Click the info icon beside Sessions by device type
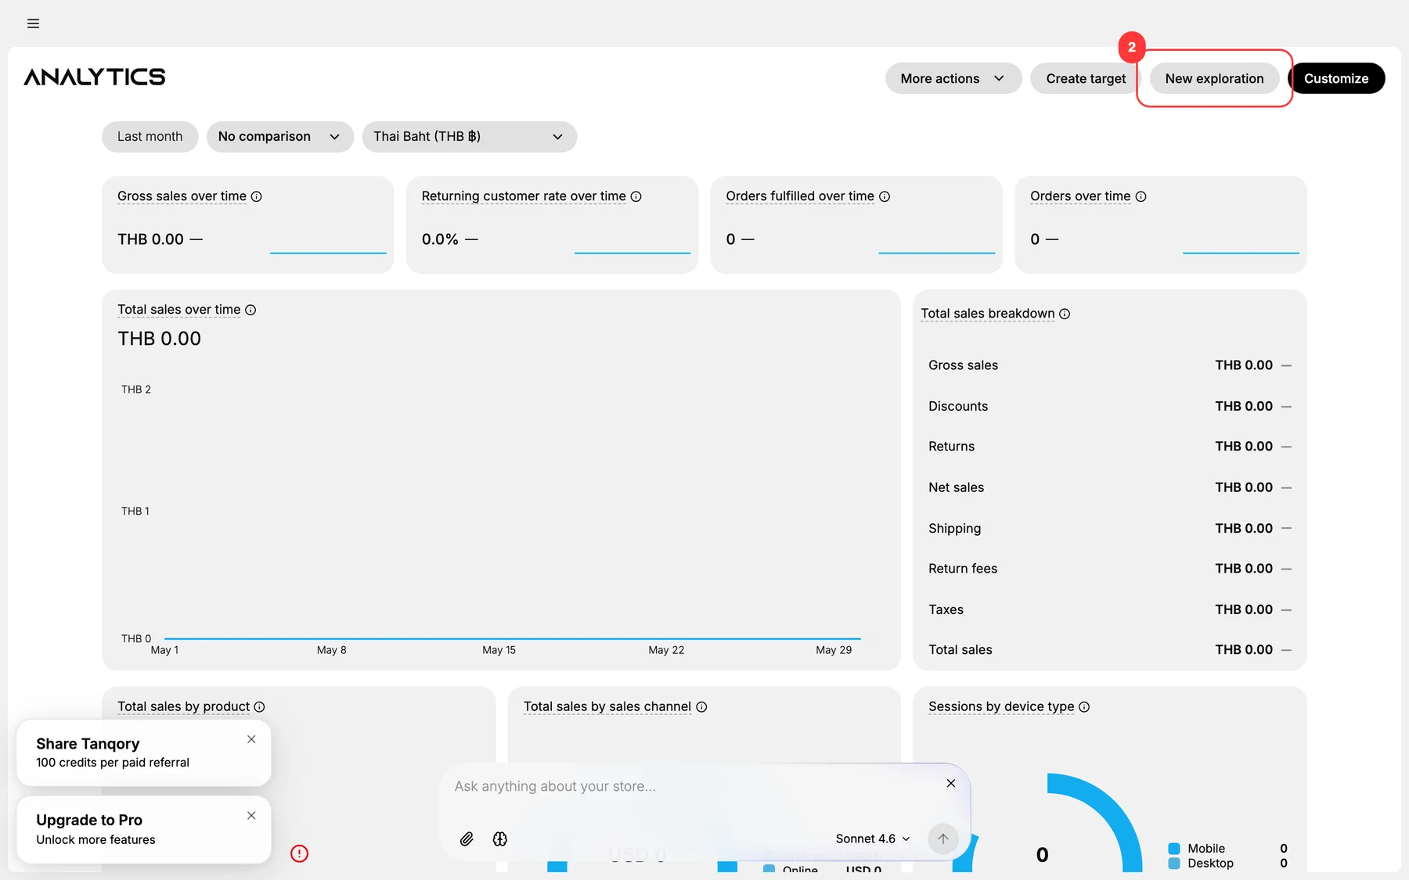Screen dimensions: 1409x880 [1084, 707]
